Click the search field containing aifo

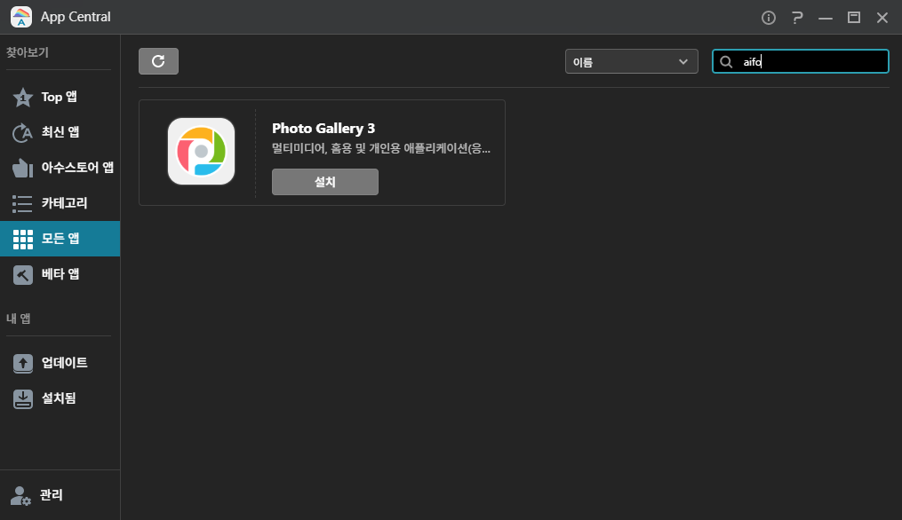pyautogui.click(x=800, y=61)
